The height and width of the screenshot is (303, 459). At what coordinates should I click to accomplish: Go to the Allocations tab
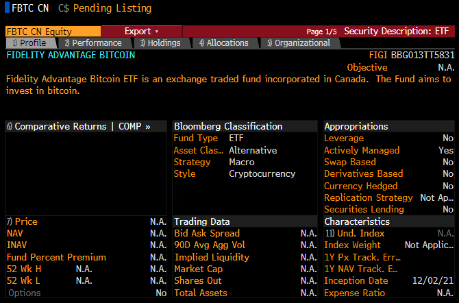click(x=224, y=43)
